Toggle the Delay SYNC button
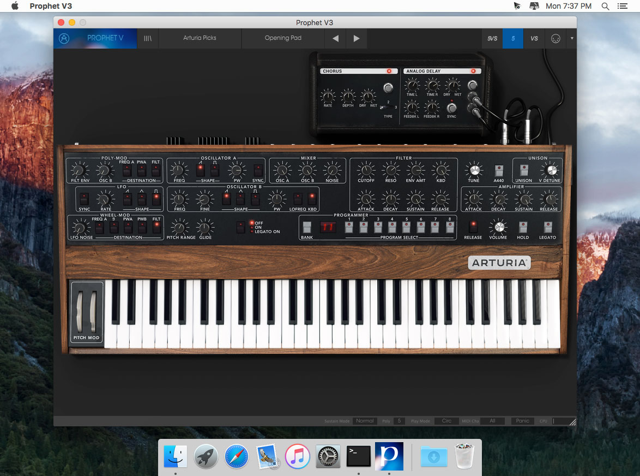Viewport: 640px width, 476px height. pyautogui.click(x=451, y=108)
